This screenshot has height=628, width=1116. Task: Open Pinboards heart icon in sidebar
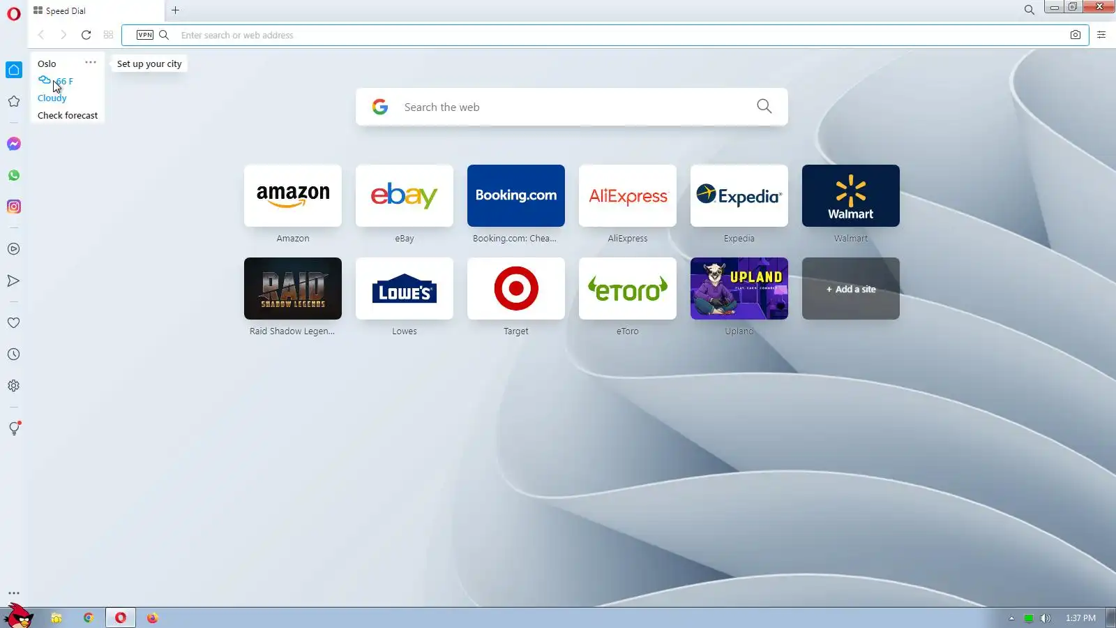pos(14,323)
